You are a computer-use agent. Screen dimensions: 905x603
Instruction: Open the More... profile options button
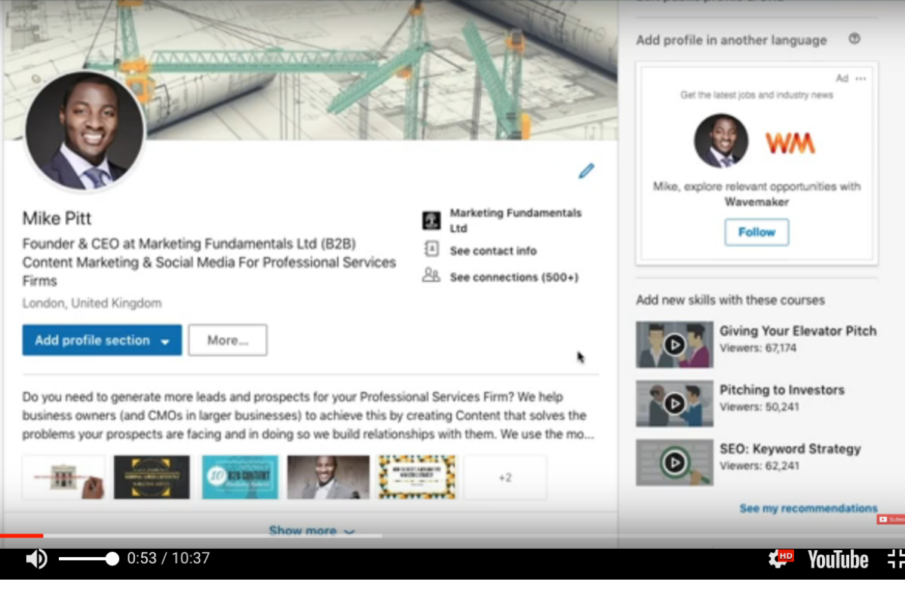pyautogui.click(x=228, y=341)
